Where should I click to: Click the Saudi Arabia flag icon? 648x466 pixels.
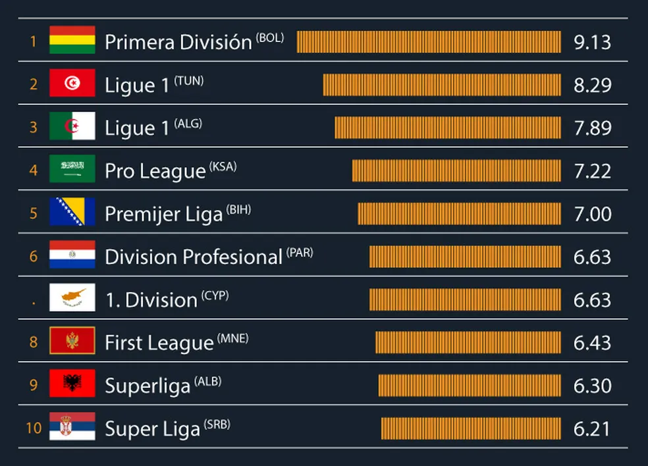click(72, 169)
